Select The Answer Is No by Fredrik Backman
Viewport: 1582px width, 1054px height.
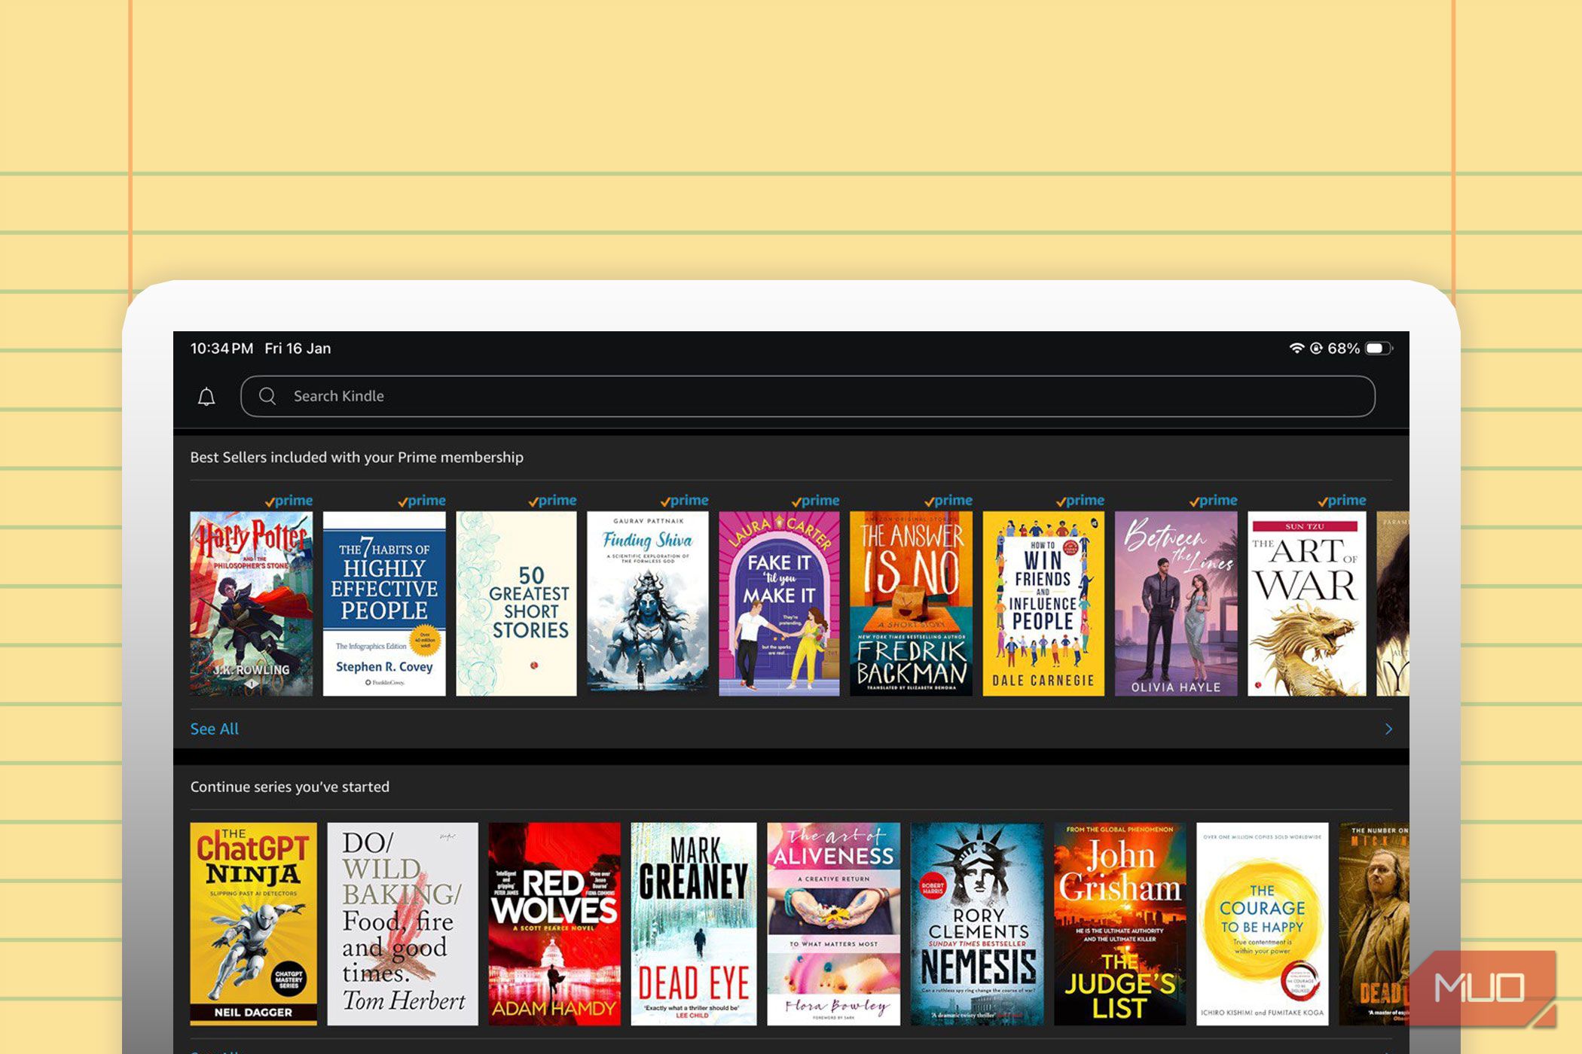[911, 601]
